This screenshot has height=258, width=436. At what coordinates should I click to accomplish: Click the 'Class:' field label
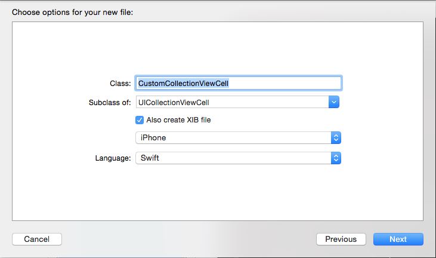point(120,84)
